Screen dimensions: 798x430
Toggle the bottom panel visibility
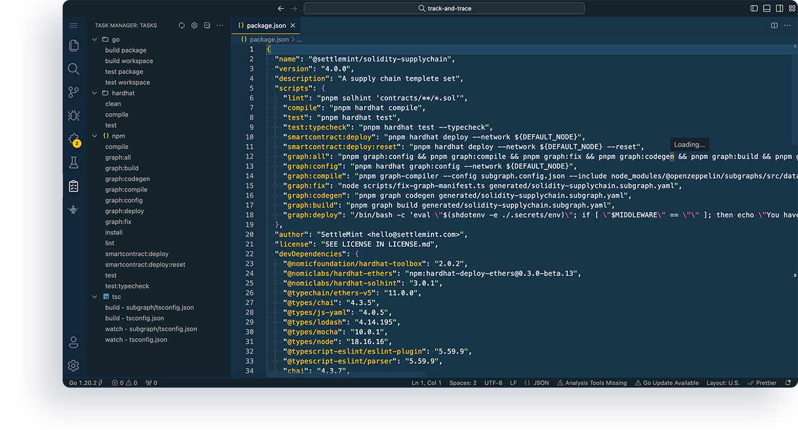coord(767,9)
